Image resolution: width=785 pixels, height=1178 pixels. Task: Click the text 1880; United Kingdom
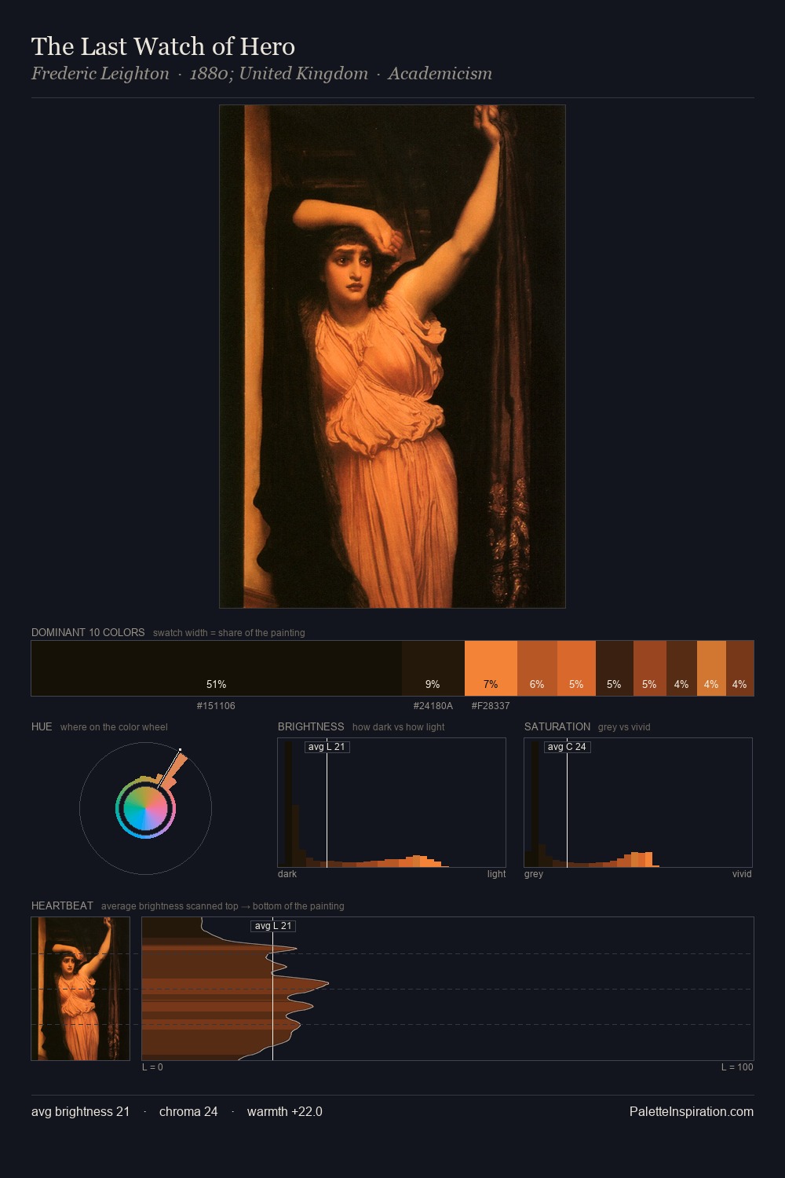pos(279,74)
